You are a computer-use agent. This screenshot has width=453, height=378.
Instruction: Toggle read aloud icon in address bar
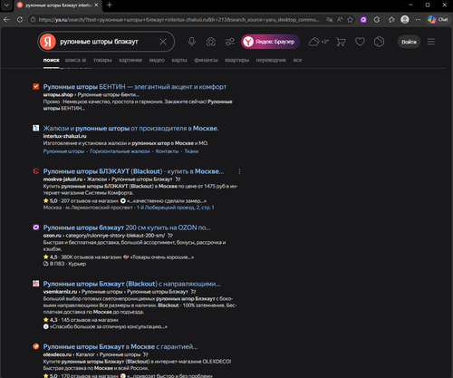click(x=340, y=20)
